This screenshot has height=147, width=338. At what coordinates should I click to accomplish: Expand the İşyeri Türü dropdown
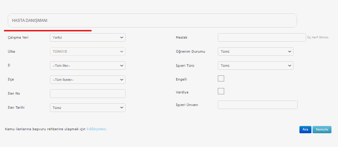256,66
